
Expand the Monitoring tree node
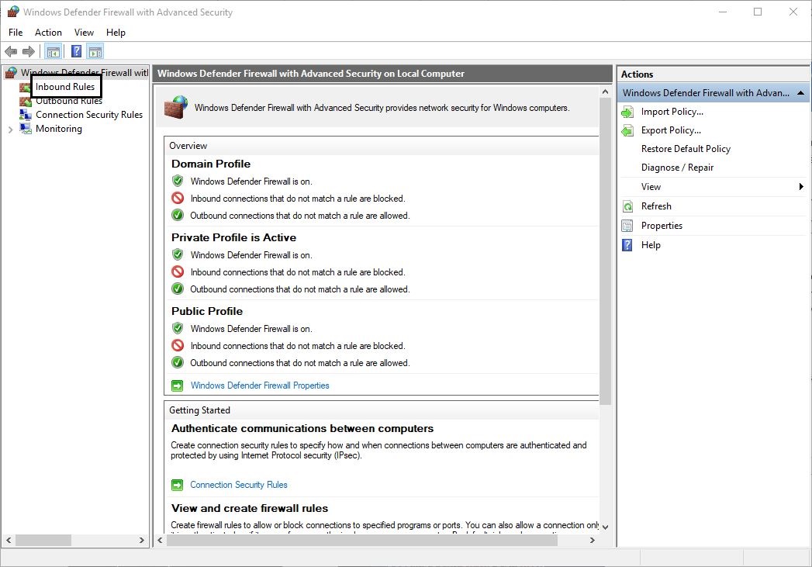click(10, 130)
